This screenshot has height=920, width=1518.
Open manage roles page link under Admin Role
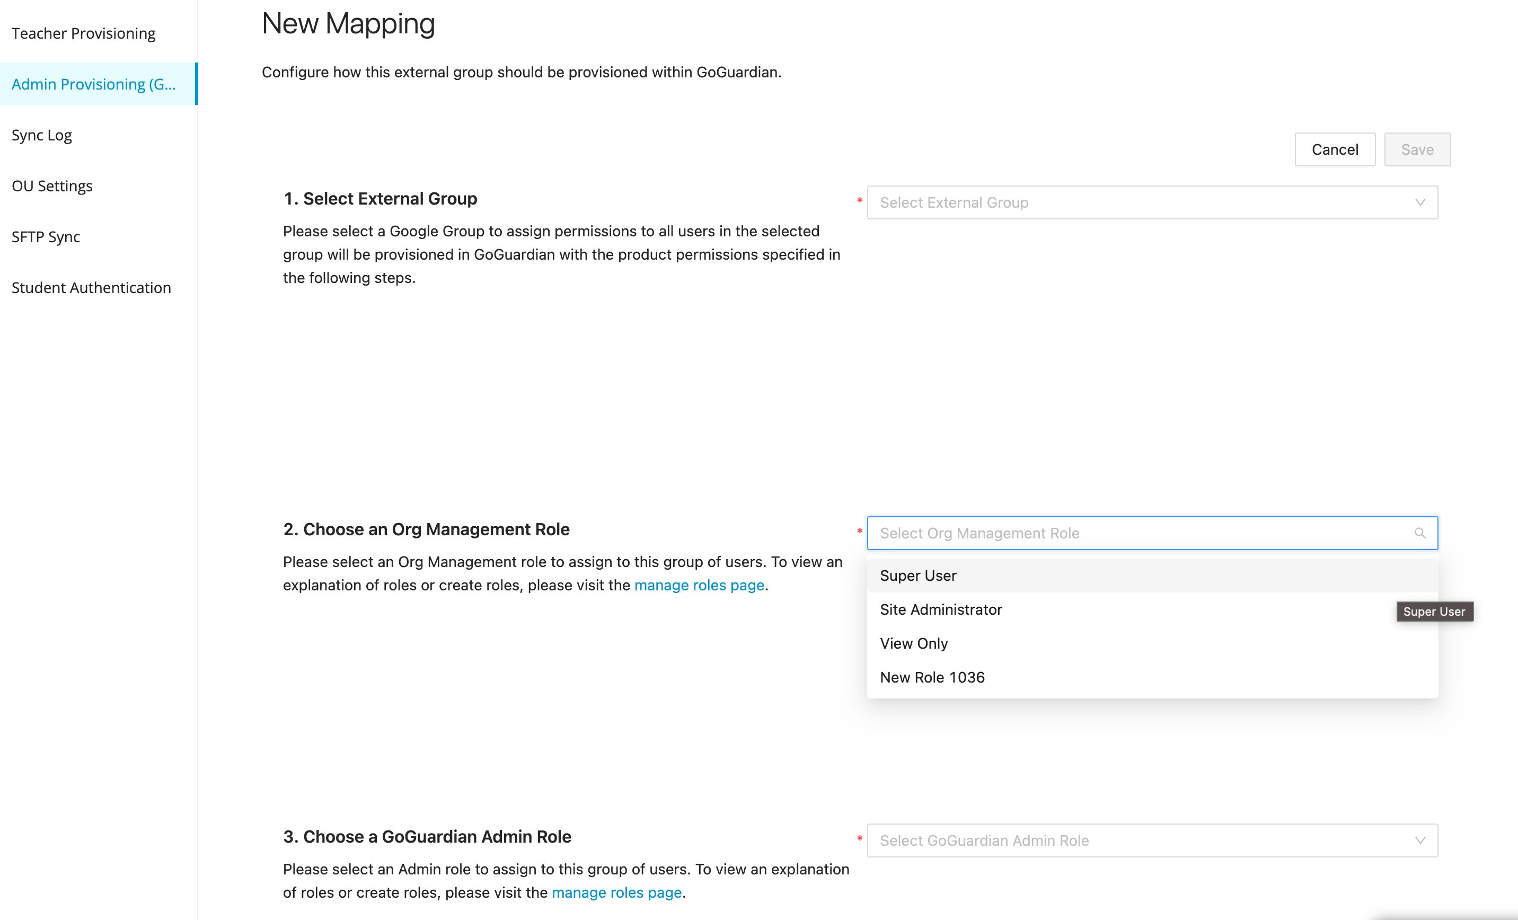(617, 892)
